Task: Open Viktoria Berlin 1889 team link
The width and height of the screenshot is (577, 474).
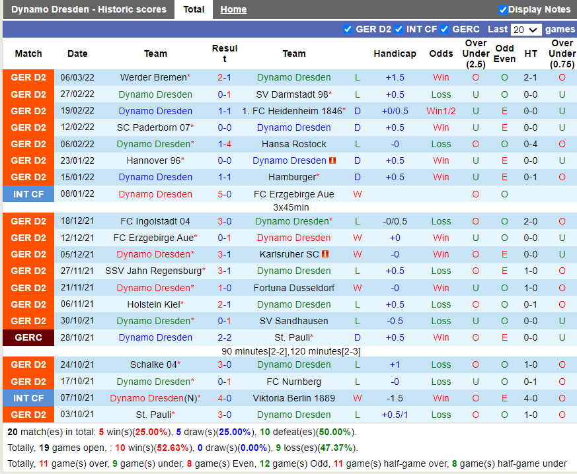Action: coord(293,398)
